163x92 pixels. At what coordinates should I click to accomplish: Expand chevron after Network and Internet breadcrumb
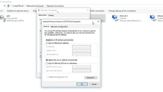point(45,6)
